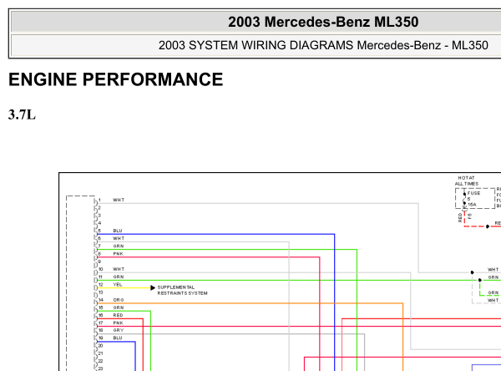This screenshot has height=371, width=501.
Task: Click the WHT label at pin 1
Action: pos(119,200)
